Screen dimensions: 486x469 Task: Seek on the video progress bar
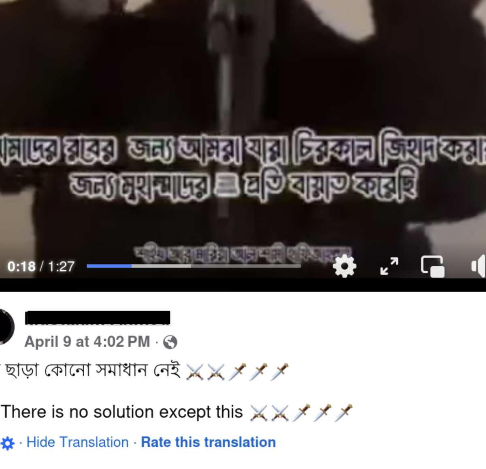pyautogui.click(x=194, y=266)
